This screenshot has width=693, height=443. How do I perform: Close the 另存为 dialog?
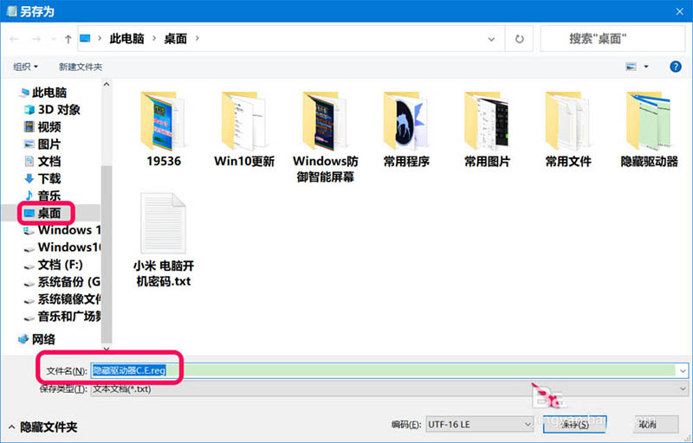click(x=680, y=11)
